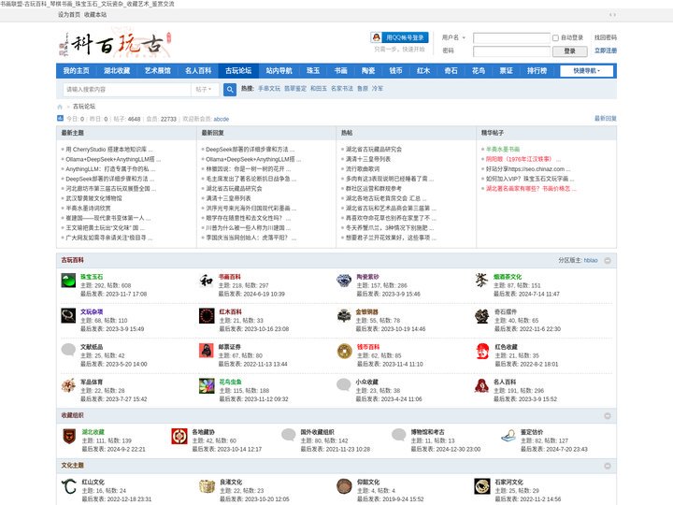Open the 军品体育 forum icon
The width and height of the screenshot is (673, 505).
click(x=68, y=385)
